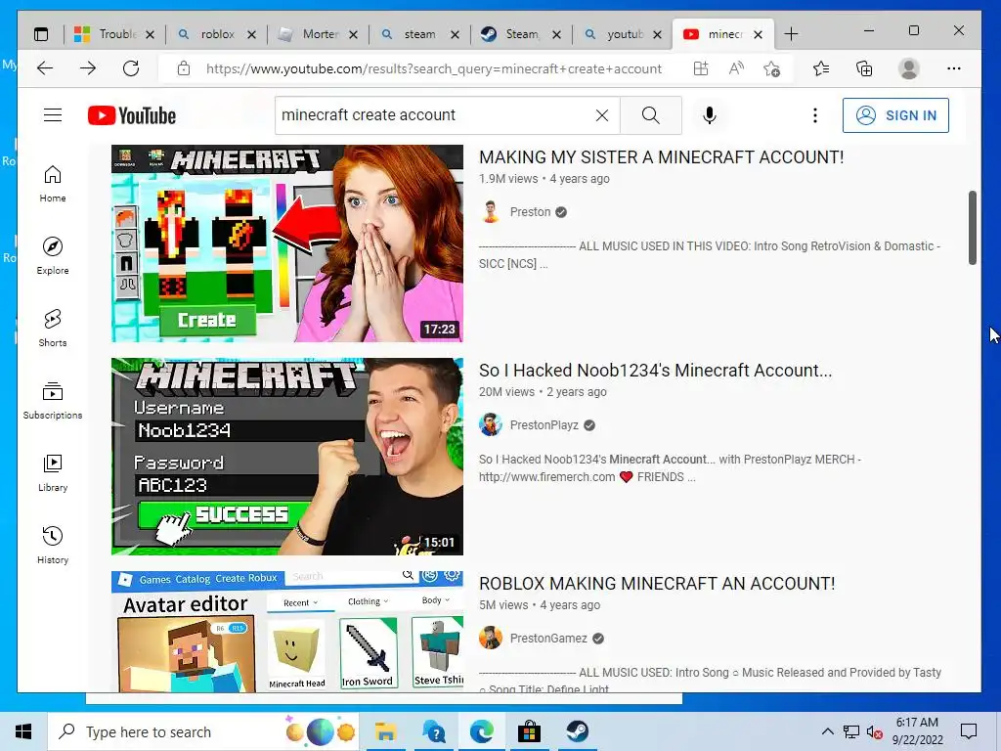Visit the Preston channel name link
The height and width of the screenshot is (751, 1001).
pyautogui.click(x=530, y=212)
